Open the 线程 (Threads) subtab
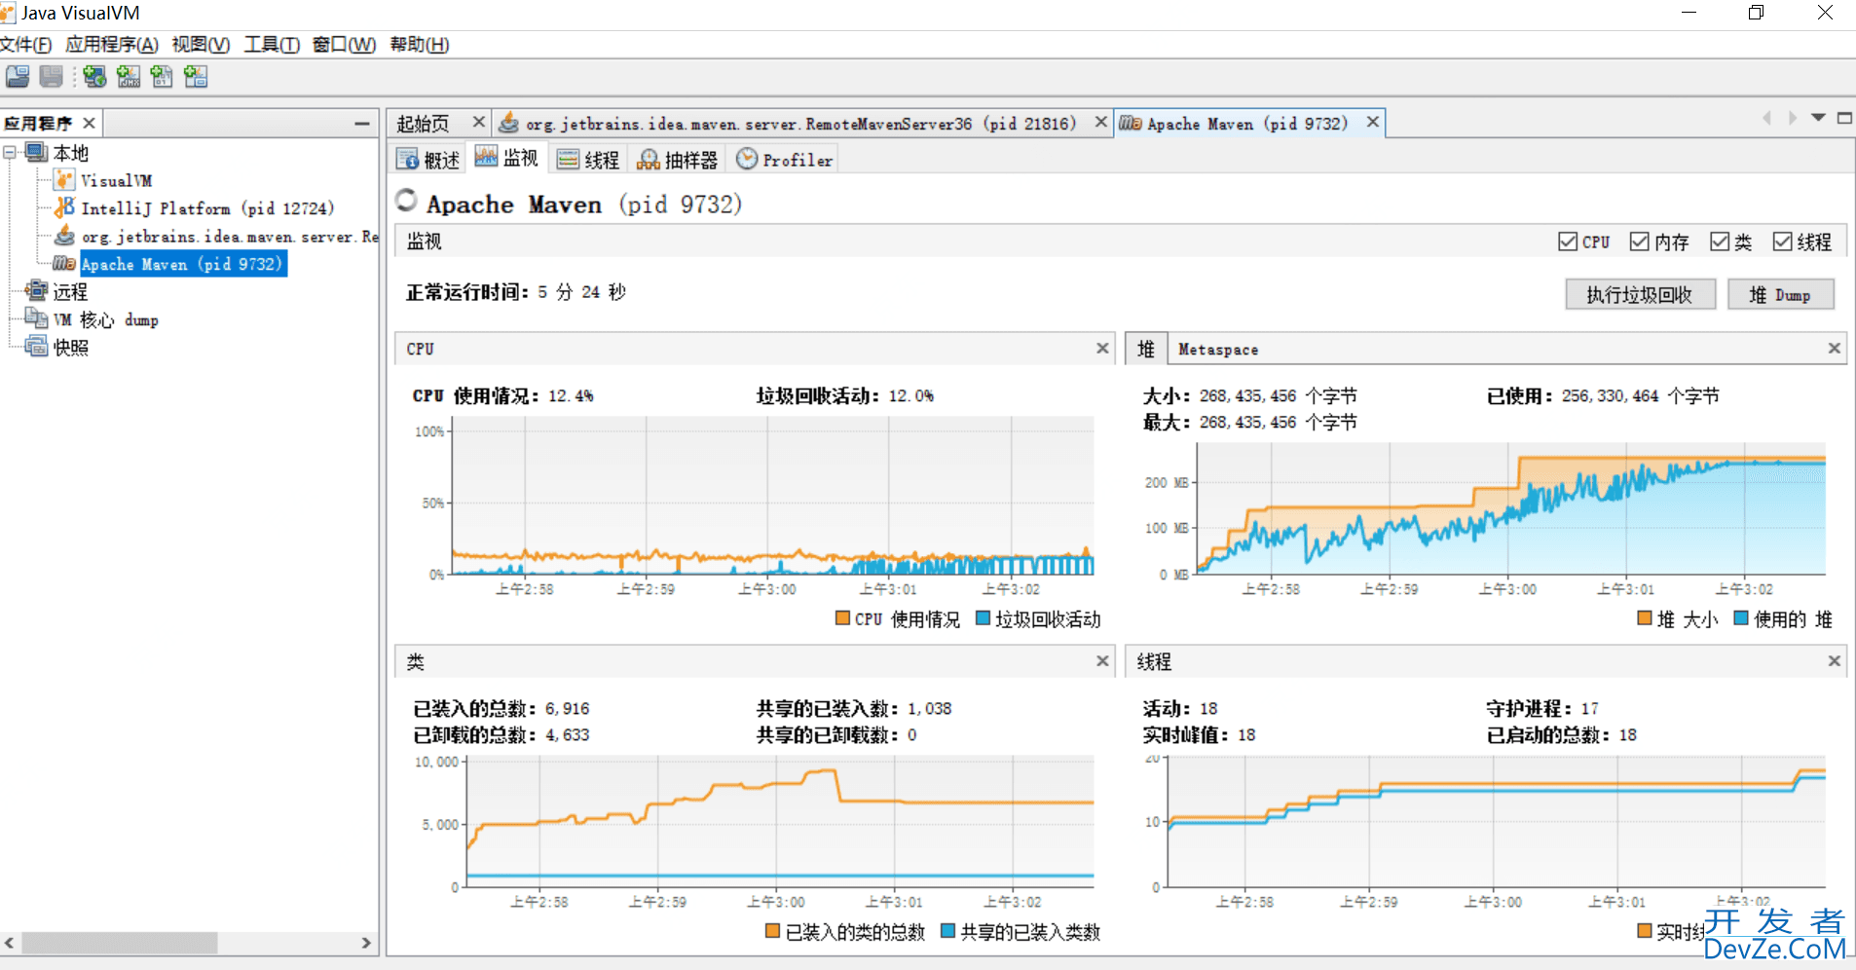 pyautogui.click(x=589, y=161)
